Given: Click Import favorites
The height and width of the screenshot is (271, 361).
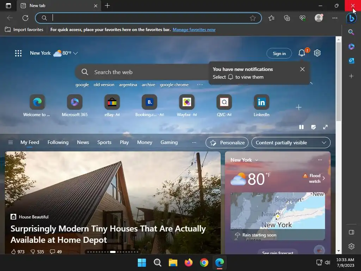Looking at the screenshot, I should [24, 30].
